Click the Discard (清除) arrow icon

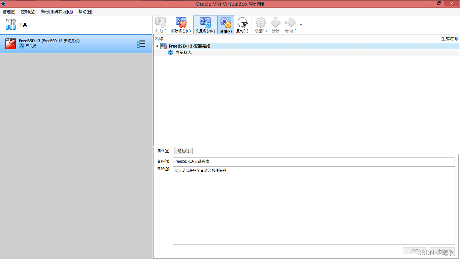coord(276,23)
